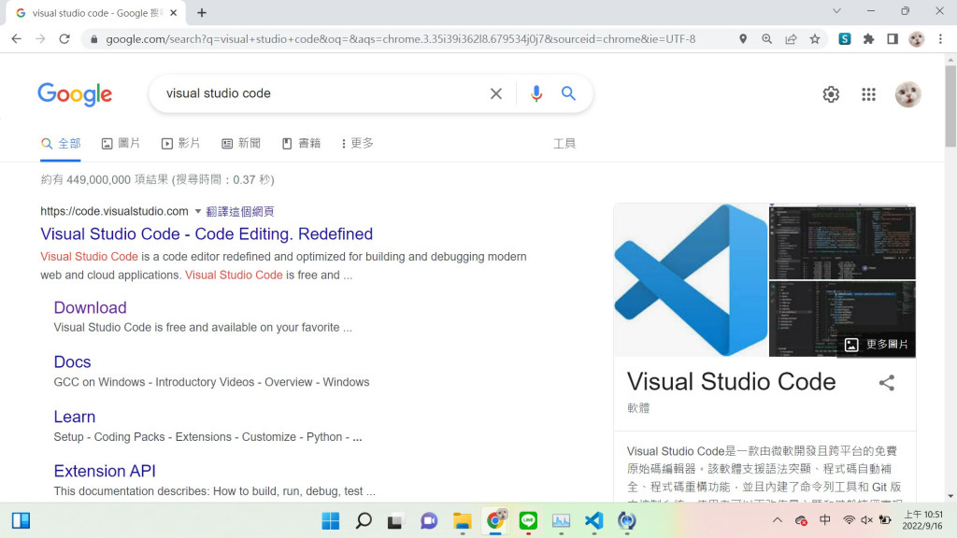Screen dimensions: 957x538
Task: Open Chrome profile avatar in toolbar
Action: tap(916, 39)
